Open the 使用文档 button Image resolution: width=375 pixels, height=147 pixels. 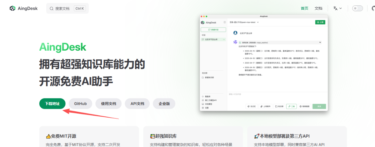click(108, 104)
